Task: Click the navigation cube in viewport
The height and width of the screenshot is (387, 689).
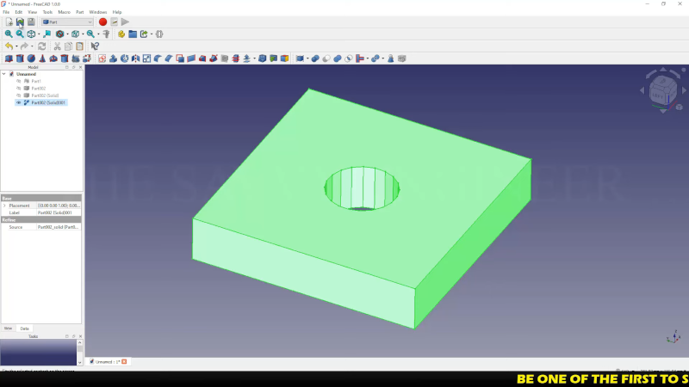Action: pyautogui.click(x=662, y=90)
